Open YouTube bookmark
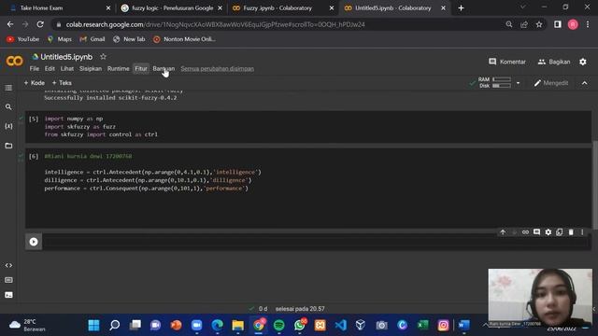Image resolution: width=598 pixels, height=336 pixels. coord(22,39)
